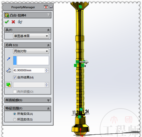
Task: Click the direction of extrusion selection box
Action: 31,61
